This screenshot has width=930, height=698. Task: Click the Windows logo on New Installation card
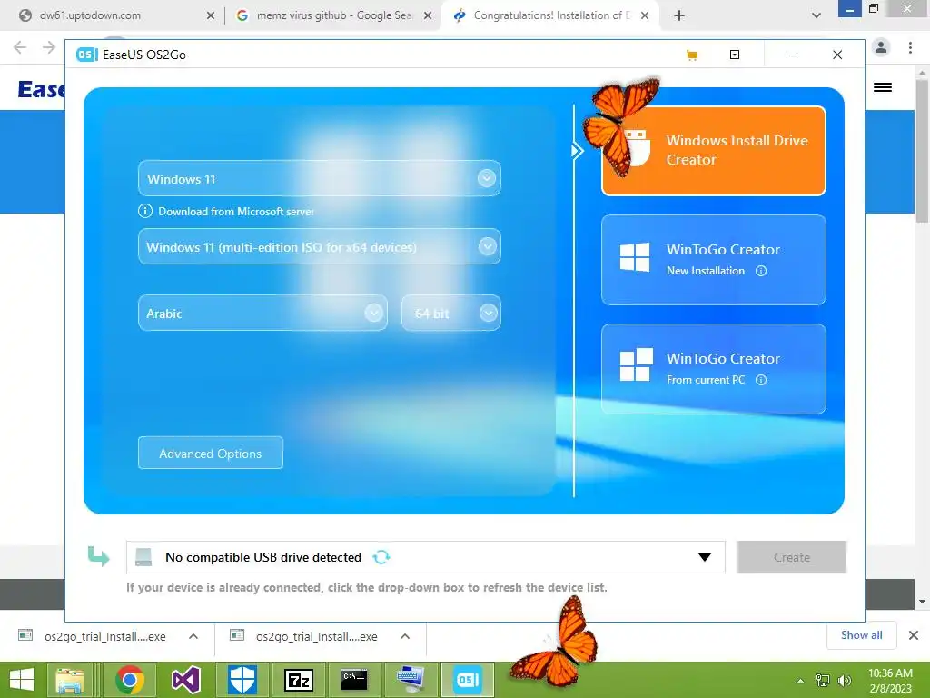635,257
